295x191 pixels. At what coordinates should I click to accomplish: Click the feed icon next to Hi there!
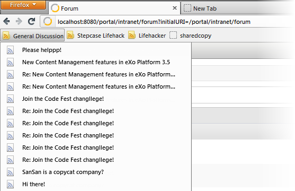10,184
